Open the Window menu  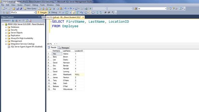point(50,5)
